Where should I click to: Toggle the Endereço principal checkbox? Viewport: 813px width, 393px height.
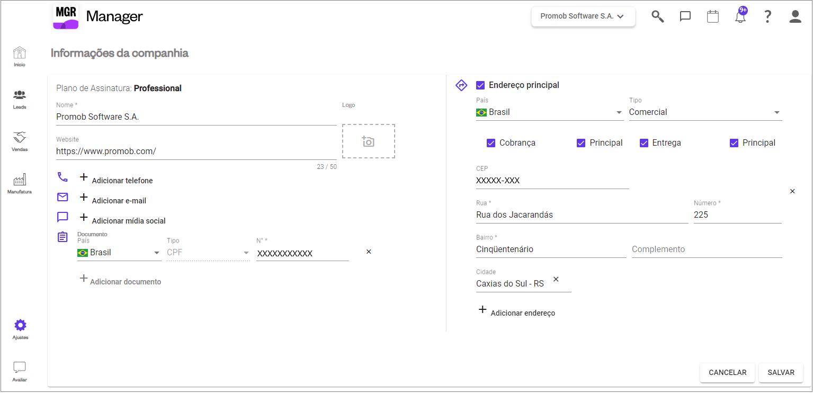click(x=480, y=85)
